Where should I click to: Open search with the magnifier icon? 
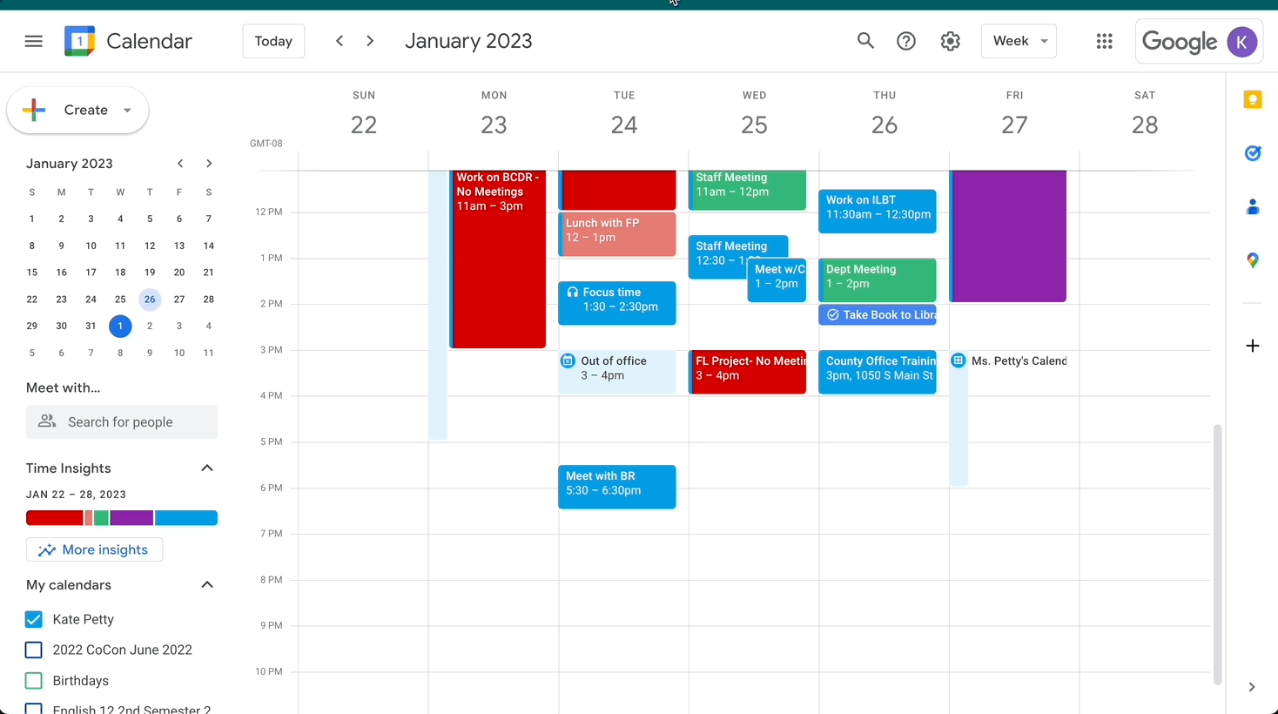pos(865,41)
